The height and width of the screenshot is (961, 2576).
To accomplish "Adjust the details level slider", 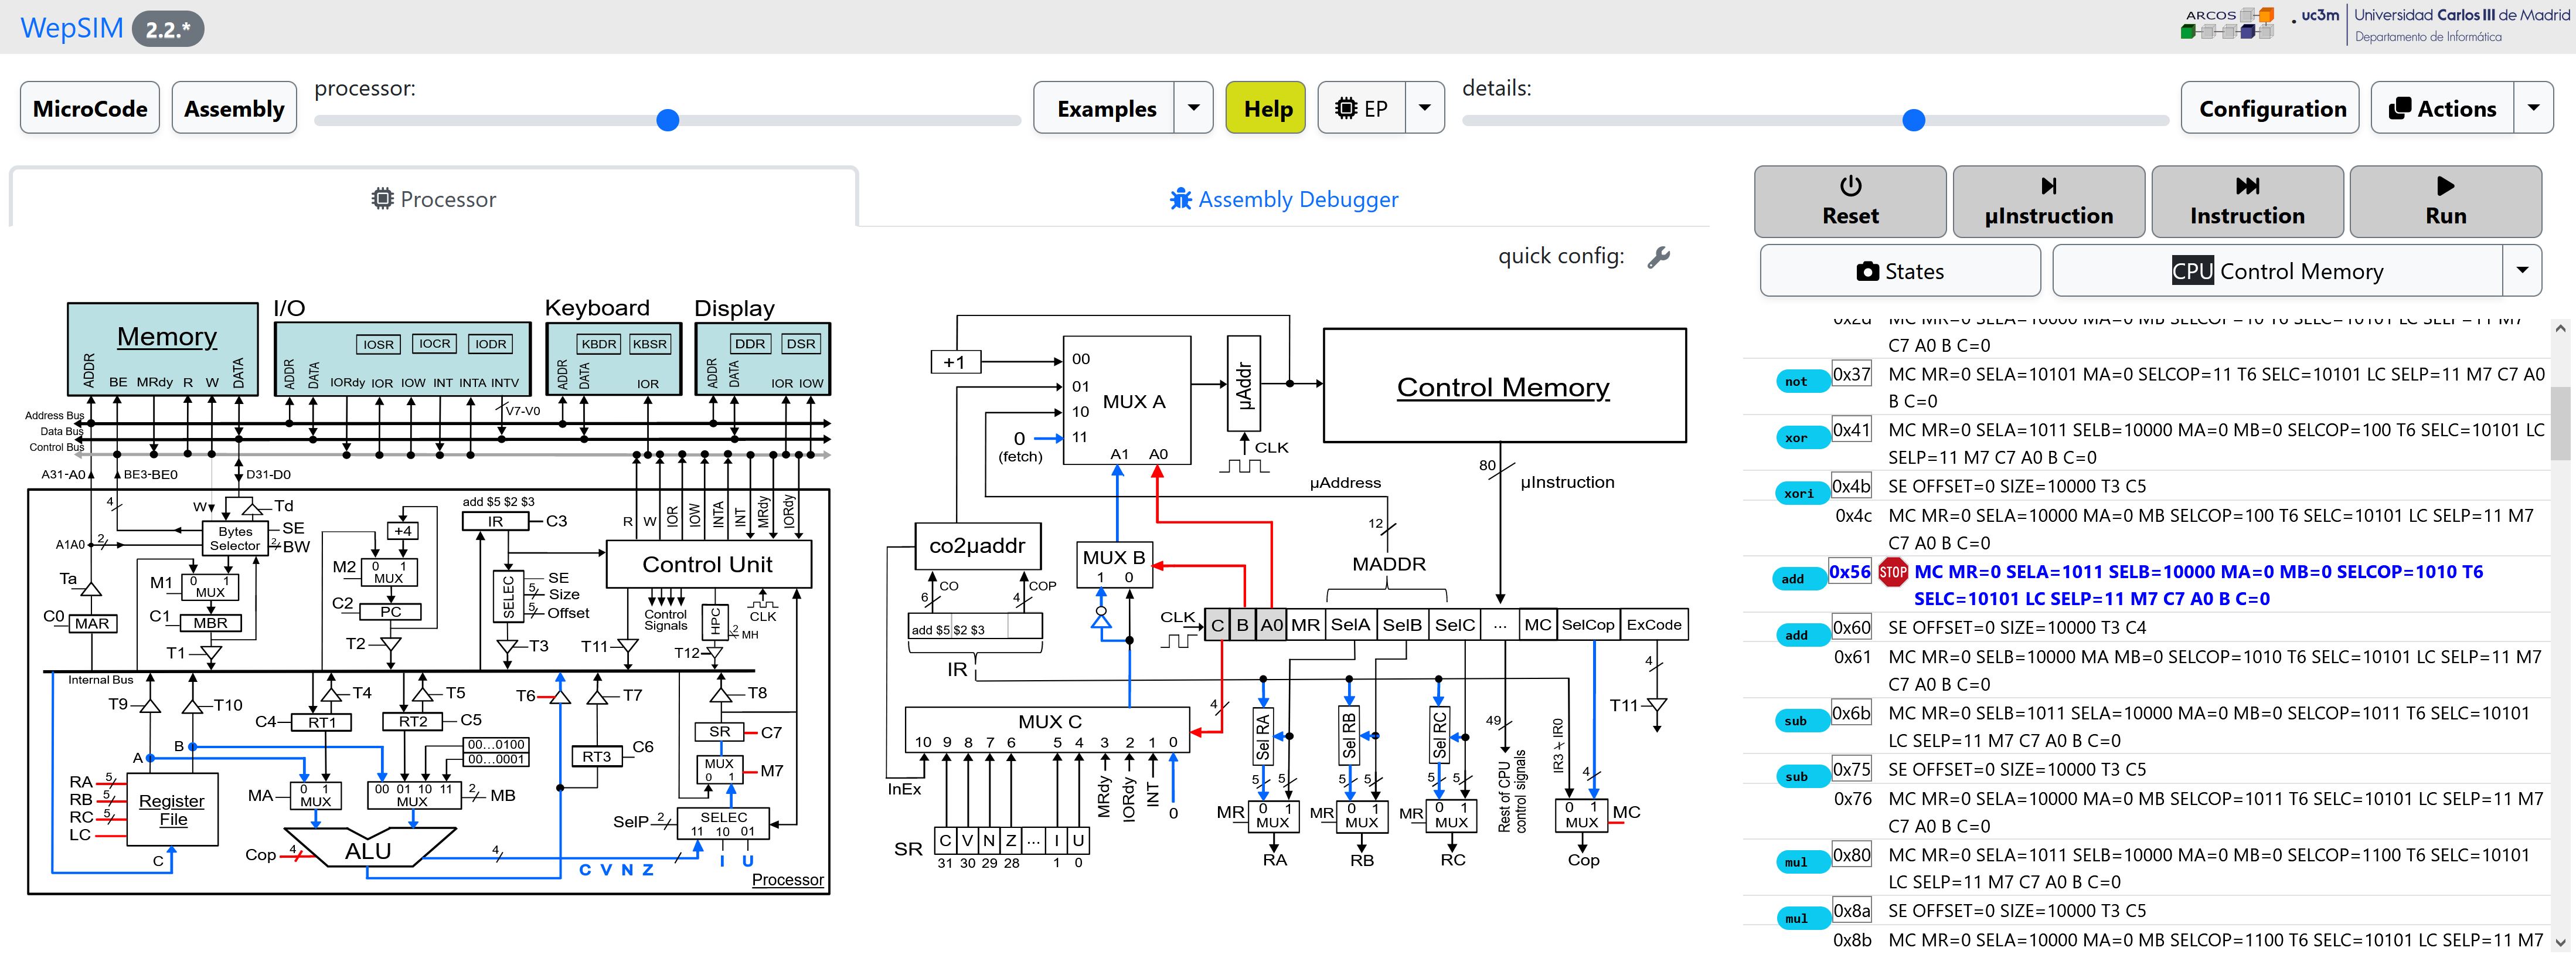I will pos(1913,120).
